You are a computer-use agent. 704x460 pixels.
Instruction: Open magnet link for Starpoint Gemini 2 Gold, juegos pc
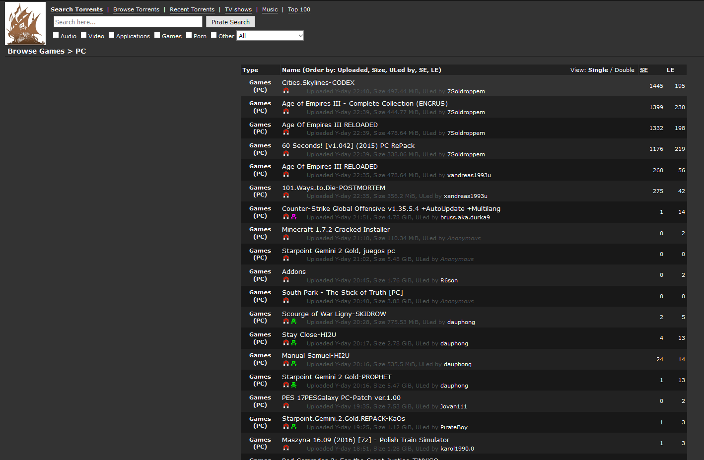click(286, 259)
